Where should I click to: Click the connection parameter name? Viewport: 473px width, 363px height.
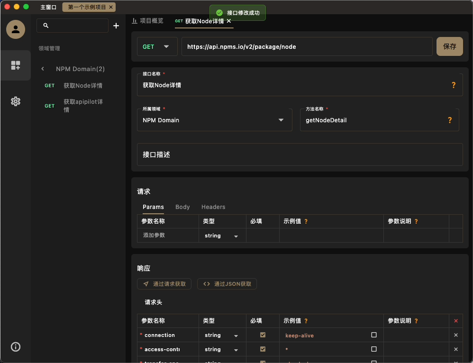[160, 335]
